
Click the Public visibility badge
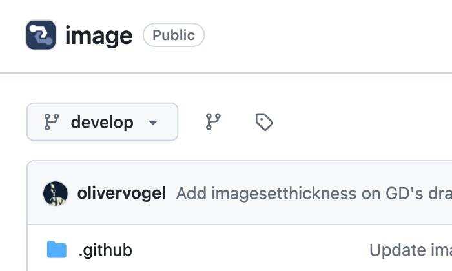(x=173, y=35)
